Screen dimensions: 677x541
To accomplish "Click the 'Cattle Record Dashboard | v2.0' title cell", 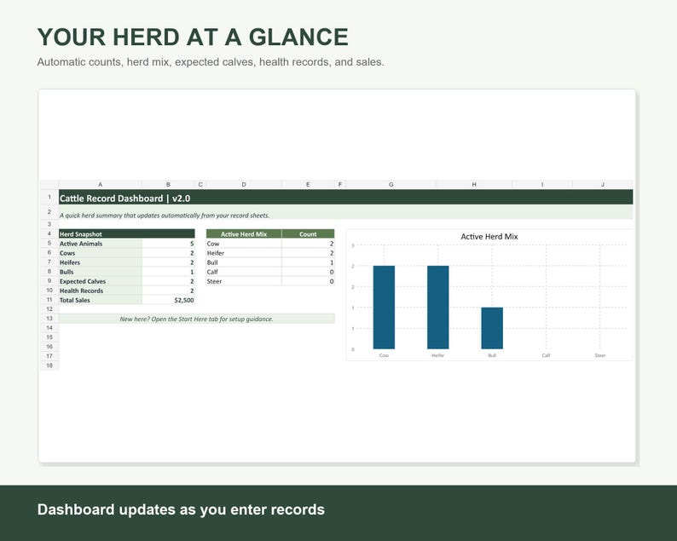I will (345, 197).
